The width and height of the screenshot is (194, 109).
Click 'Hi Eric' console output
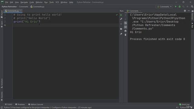click(136, 32)
